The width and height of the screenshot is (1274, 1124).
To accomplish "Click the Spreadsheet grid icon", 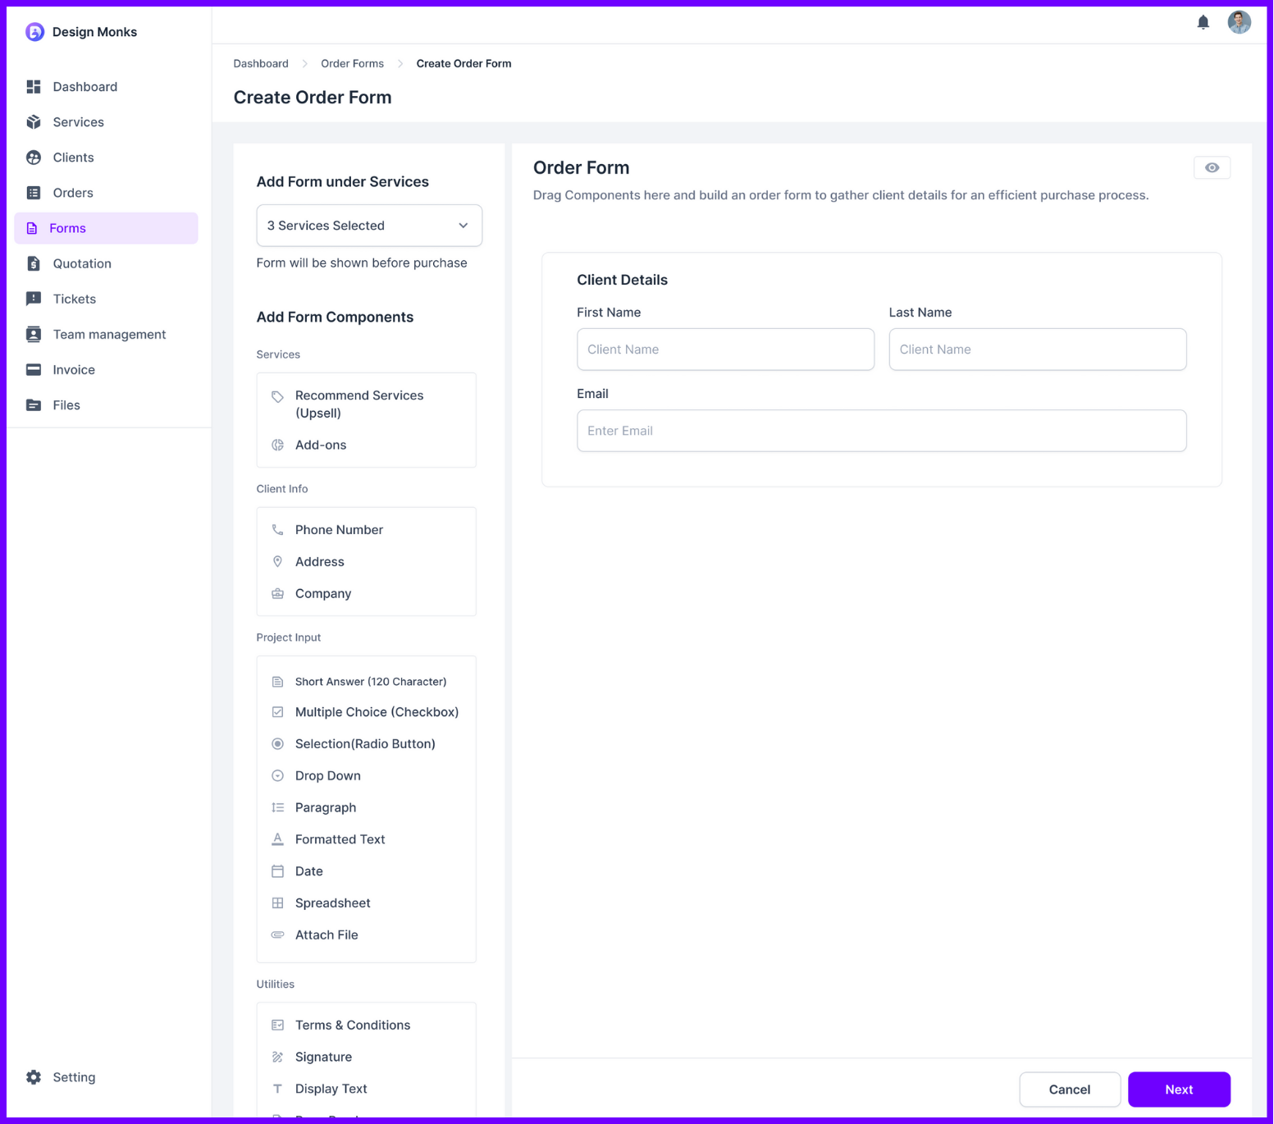I will point(278,902).
